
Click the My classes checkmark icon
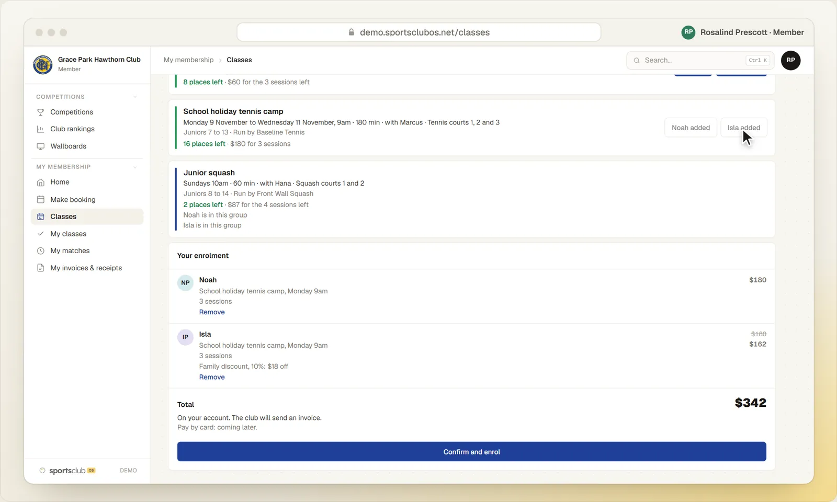40,234
